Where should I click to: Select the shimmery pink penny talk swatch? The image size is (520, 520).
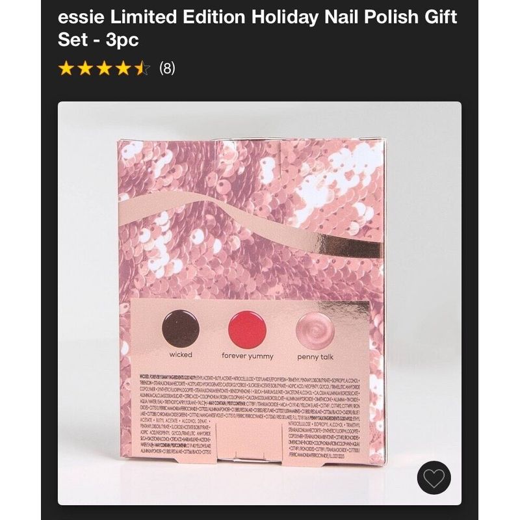pos(315,331)
